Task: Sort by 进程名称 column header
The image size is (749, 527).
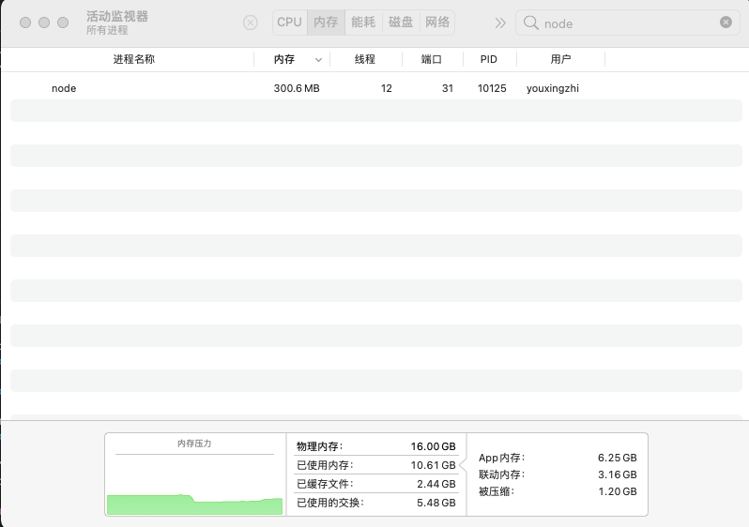Action: pos(133,59)
